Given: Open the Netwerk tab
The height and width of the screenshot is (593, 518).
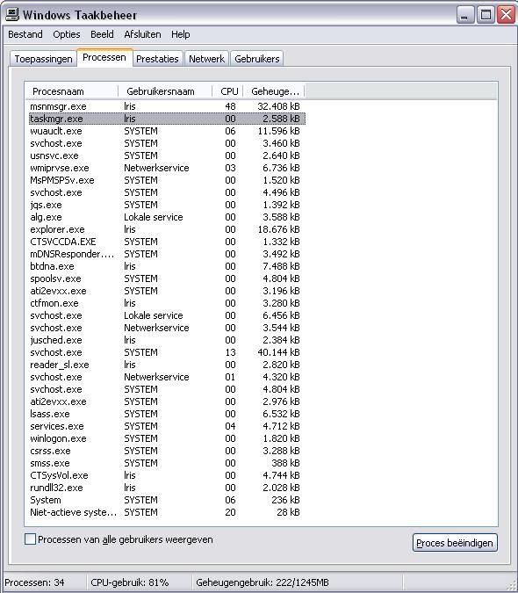Looking at the screenshot, I should 206,59.
